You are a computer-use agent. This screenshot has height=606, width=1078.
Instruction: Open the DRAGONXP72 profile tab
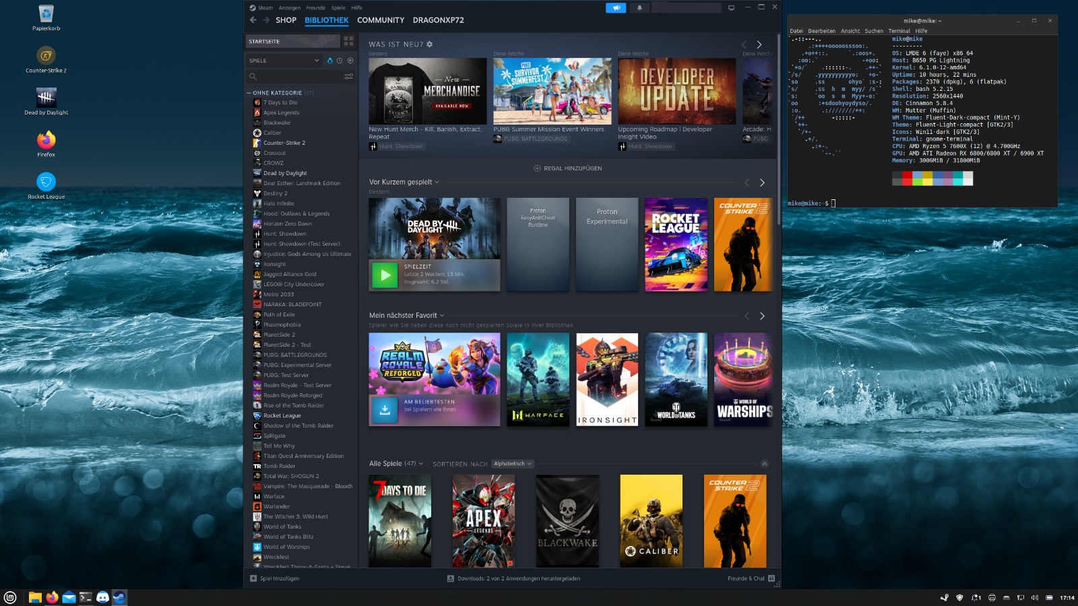click(439, 20)
